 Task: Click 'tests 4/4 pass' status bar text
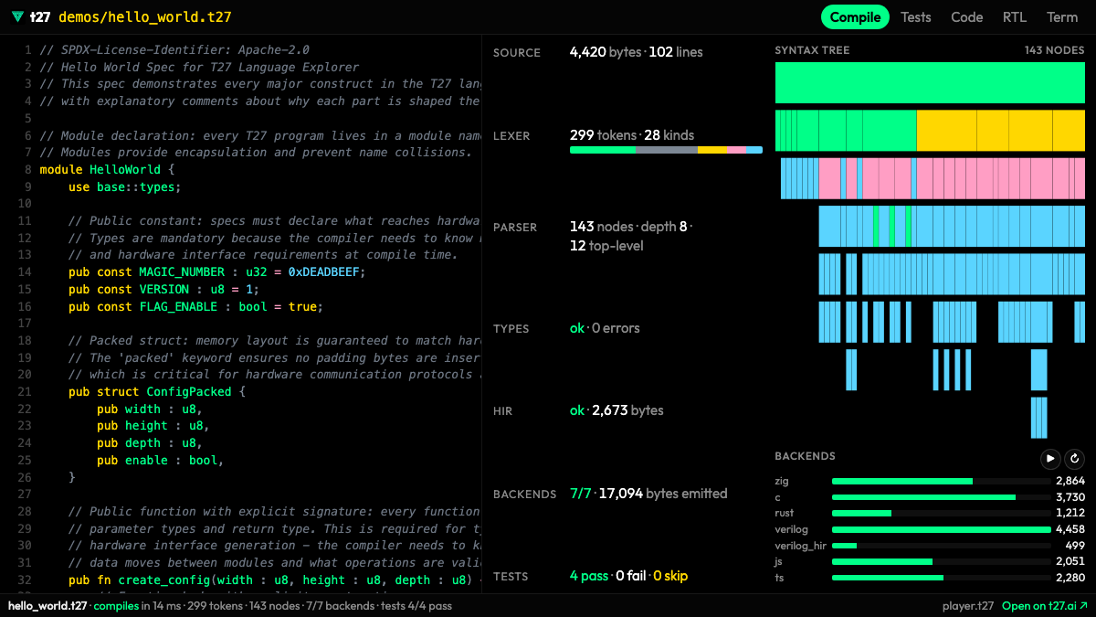click(x=416, y=606)
